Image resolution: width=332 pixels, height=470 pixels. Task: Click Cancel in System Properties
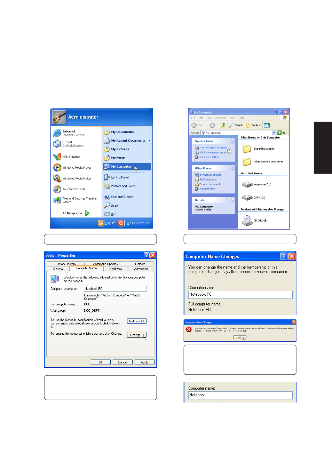pos(122,362)
